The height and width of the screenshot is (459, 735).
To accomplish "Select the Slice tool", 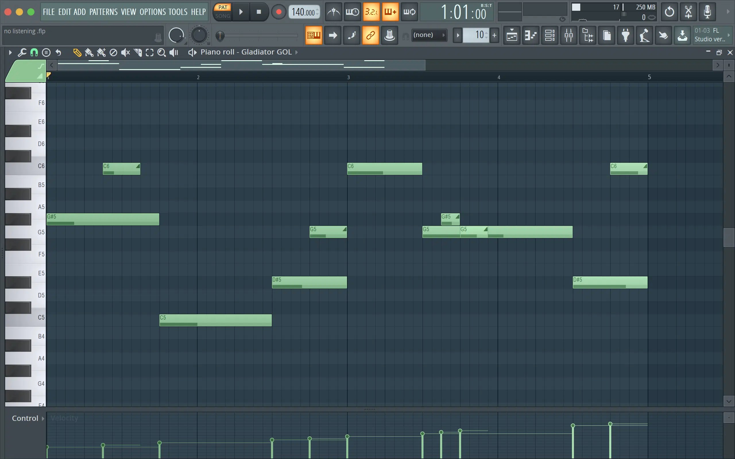I will [138, 52].
